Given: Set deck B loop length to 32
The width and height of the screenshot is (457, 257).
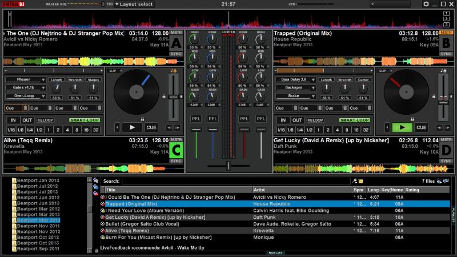Looking at the screenshot, I should (x=366, y=130).
